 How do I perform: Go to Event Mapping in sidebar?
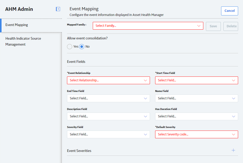31,25
